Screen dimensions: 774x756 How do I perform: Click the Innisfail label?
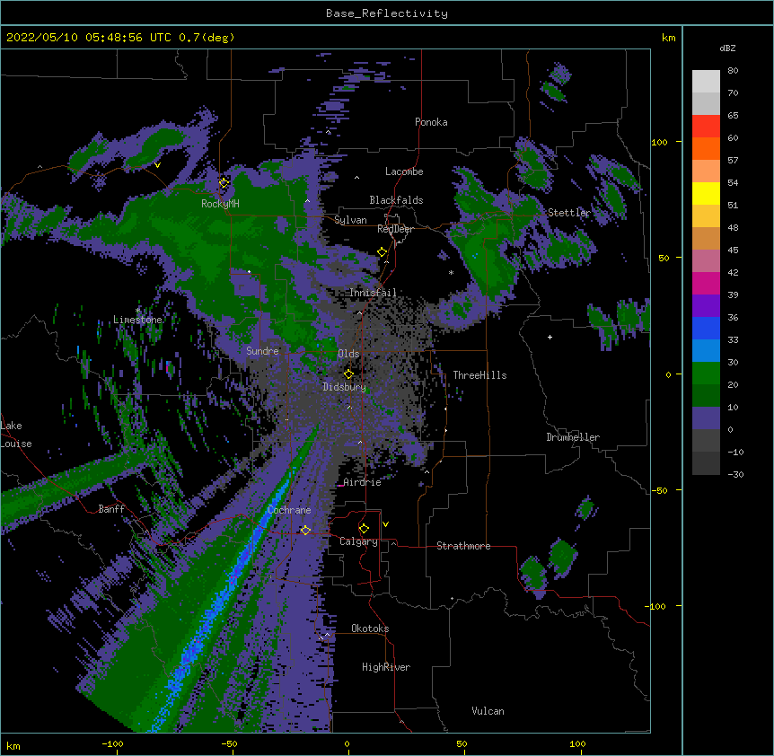point(373,293)
